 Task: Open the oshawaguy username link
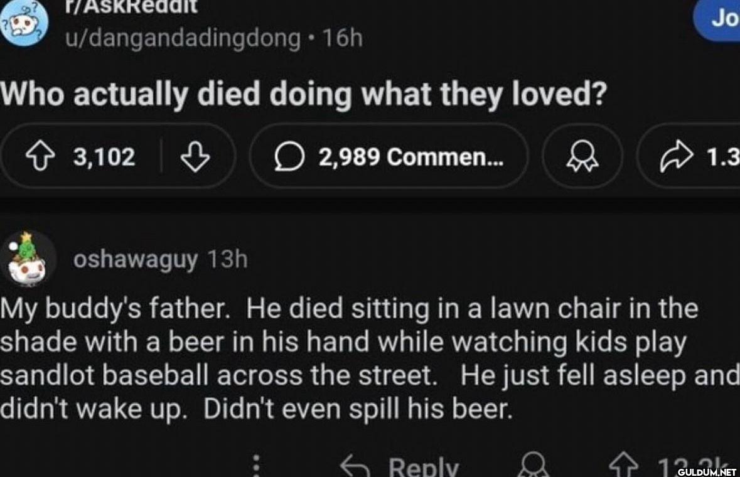coord(136,259)
